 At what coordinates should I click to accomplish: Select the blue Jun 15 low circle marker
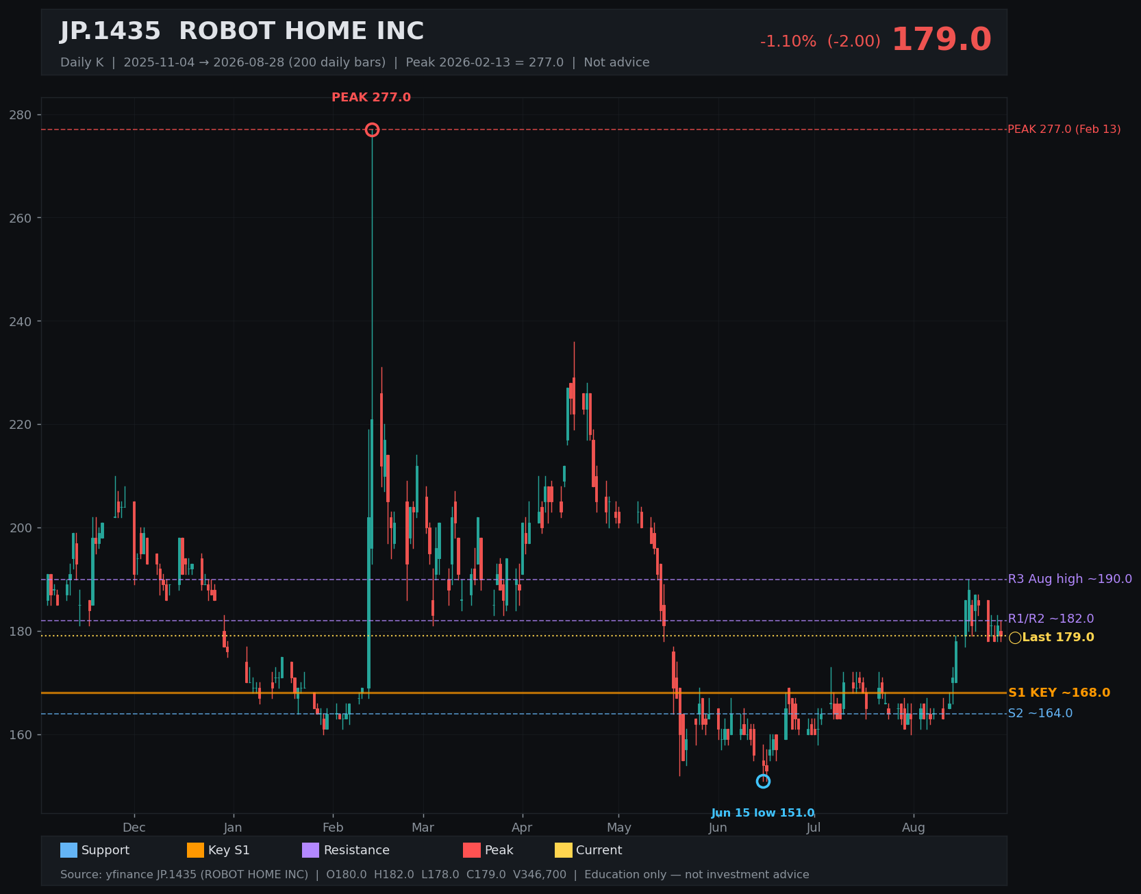[763, 781]
